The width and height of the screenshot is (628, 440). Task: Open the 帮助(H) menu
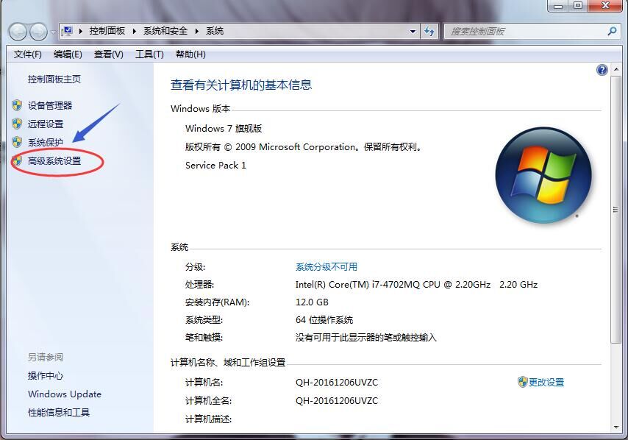[x=190, y=54]
